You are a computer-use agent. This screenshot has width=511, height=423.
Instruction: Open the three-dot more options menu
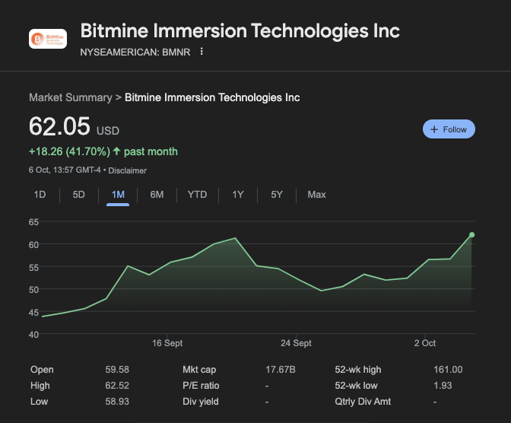[x=202, y=52]
